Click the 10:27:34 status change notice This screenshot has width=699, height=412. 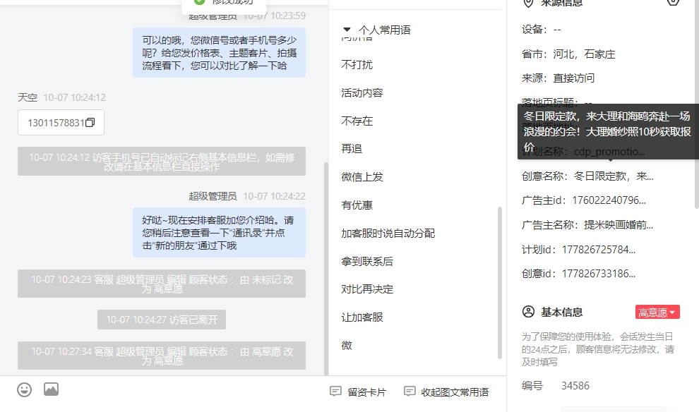pos(162,356)
